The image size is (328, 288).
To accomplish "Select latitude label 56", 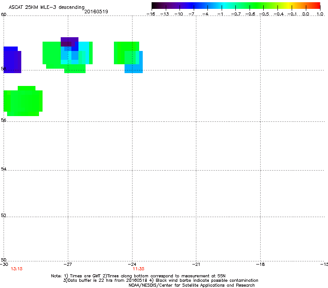I will pyautogui.click(x=4, y=120).
